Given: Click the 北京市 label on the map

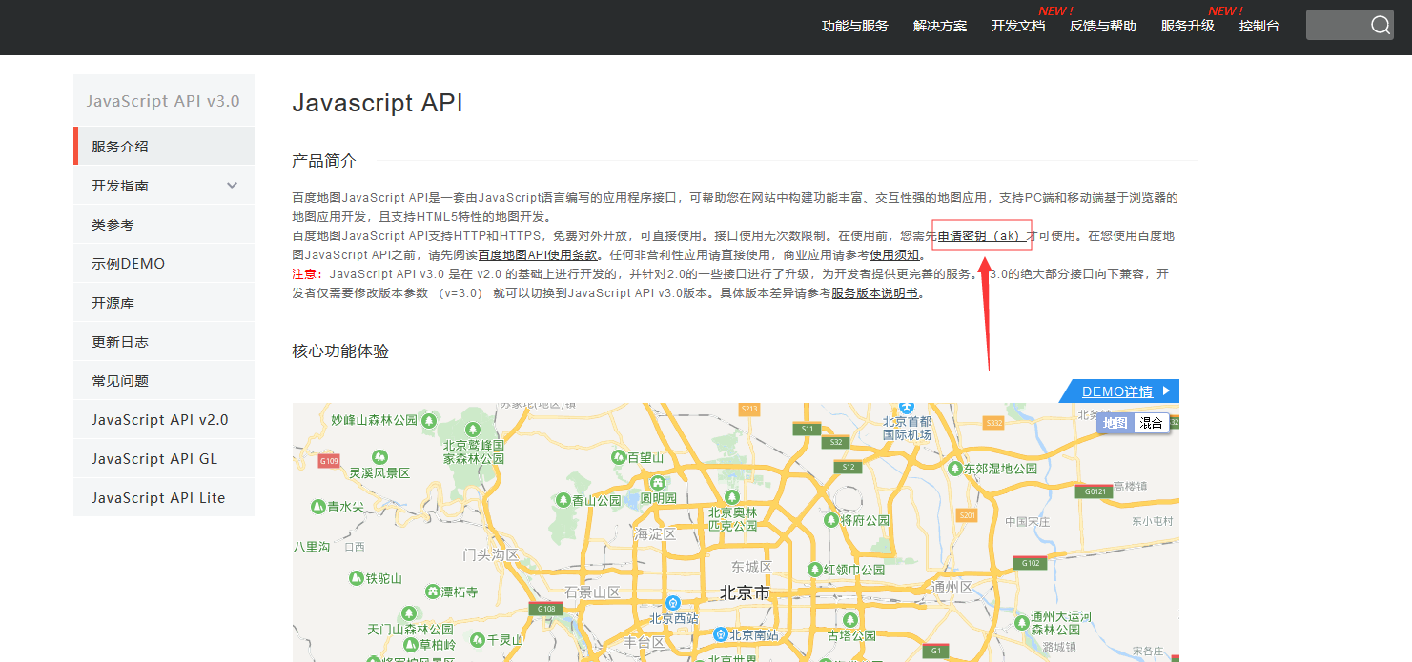Looking at the screenshot, I should [x=744, y=592].
